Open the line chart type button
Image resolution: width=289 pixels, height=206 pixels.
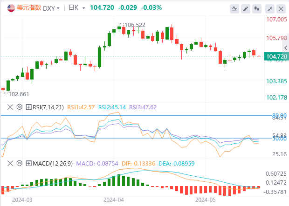coord(235,9)
